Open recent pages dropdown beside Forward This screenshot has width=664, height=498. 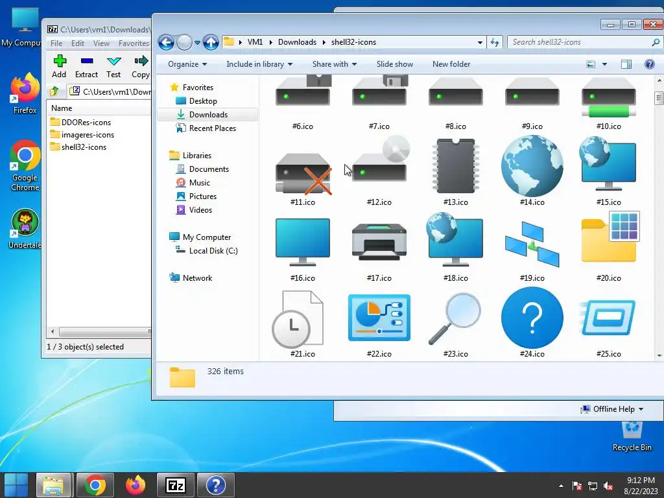[197, 42]
